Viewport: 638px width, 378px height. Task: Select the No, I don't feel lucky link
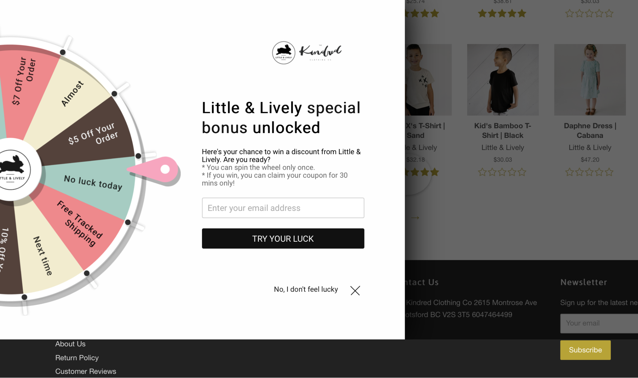point(306,289)
